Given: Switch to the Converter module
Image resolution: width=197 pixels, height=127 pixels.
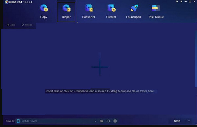Looking at the screenshot, I should click(x=89, y=11).
